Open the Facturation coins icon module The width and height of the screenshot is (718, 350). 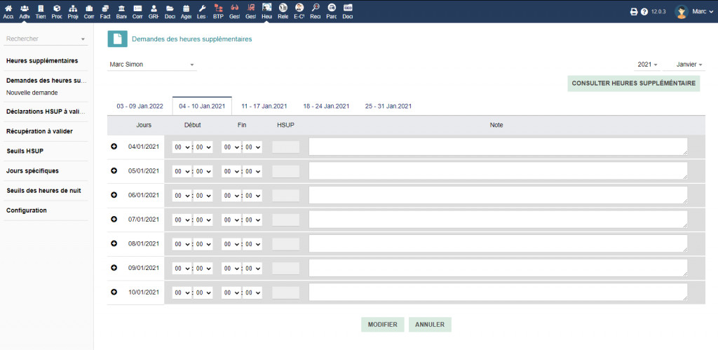tap(105, 8)
